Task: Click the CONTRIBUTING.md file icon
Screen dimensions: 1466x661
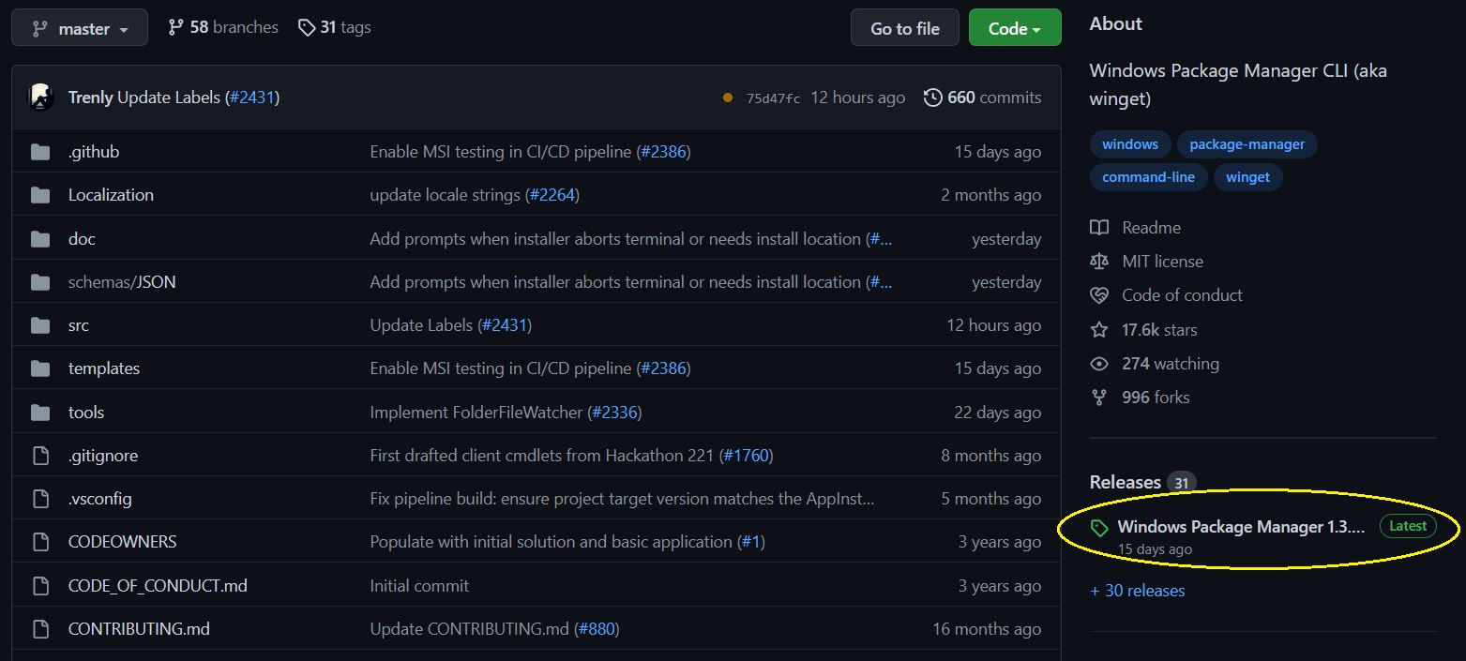Action: [x=40, y=629]
